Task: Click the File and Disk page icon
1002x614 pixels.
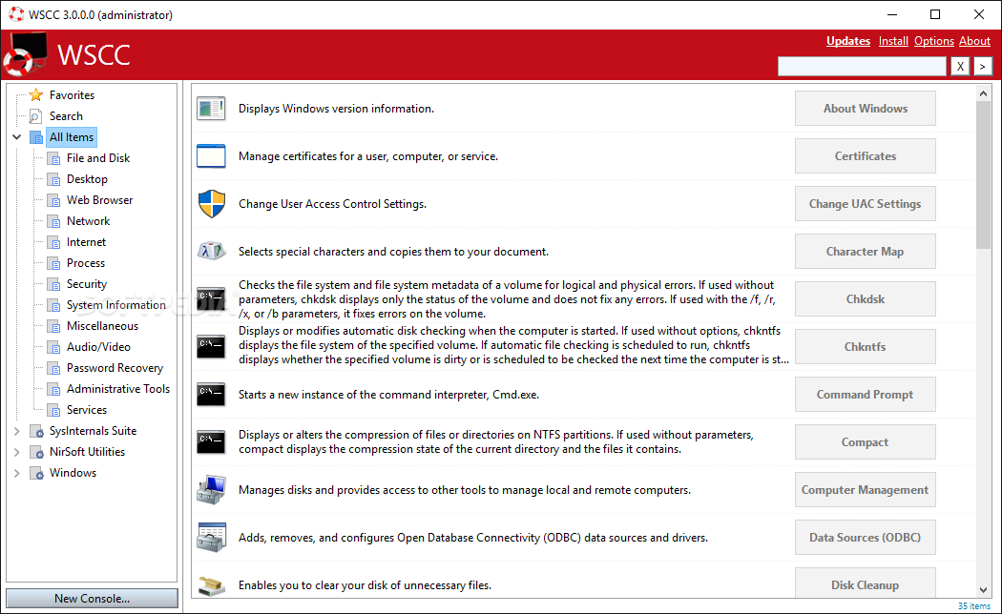Action: pos(53,158)
